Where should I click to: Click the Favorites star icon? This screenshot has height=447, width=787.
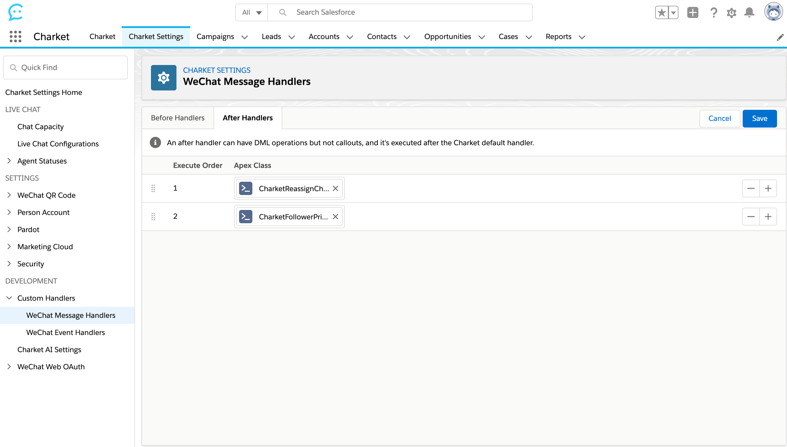tap(662, 13)
